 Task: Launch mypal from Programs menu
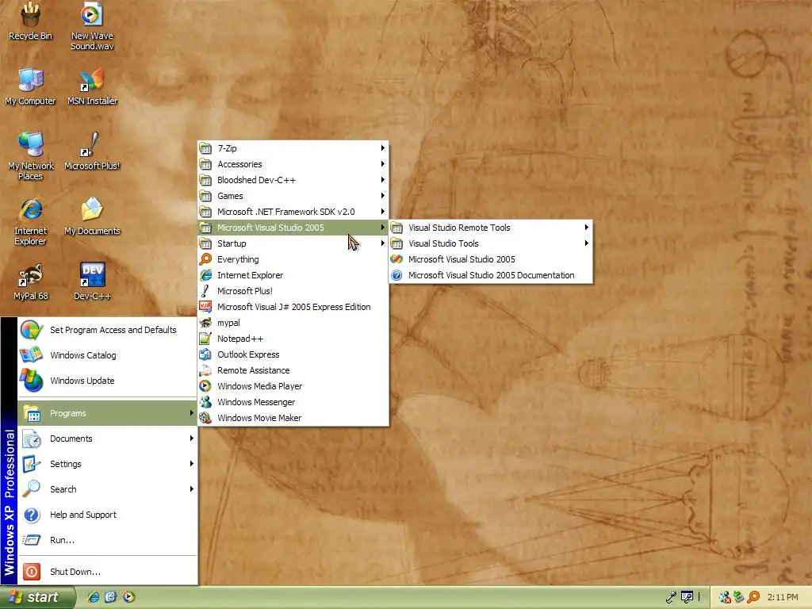293,324
